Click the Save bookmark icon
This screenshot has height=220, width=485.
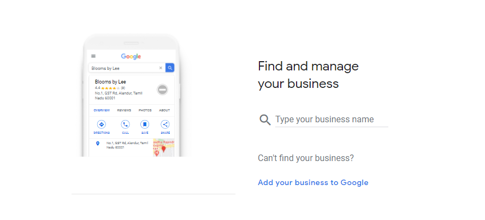pyautogui.click(x=145, y=124)
